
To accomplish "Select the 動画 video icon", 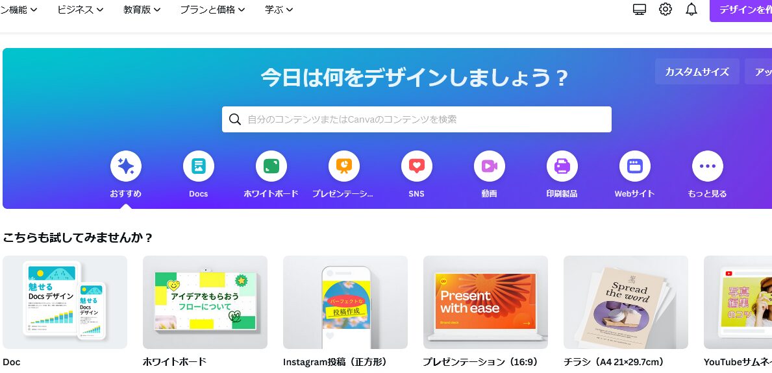I will click(x=490, y=166).
